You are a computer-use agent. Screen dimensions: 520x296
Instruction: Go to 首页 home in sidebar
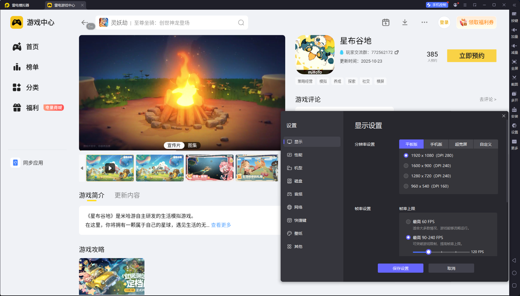tap(26, 47)
